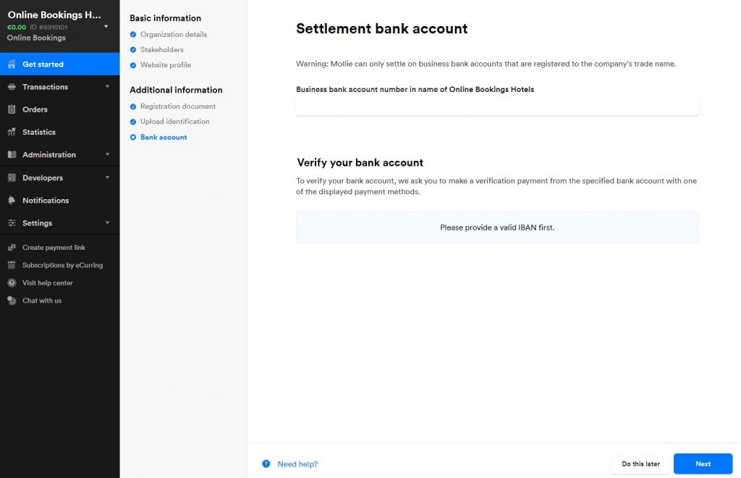Open the organization switcher dropdown arrow
741x478 pixels.
pyautogui.click(x=106, y=27)
